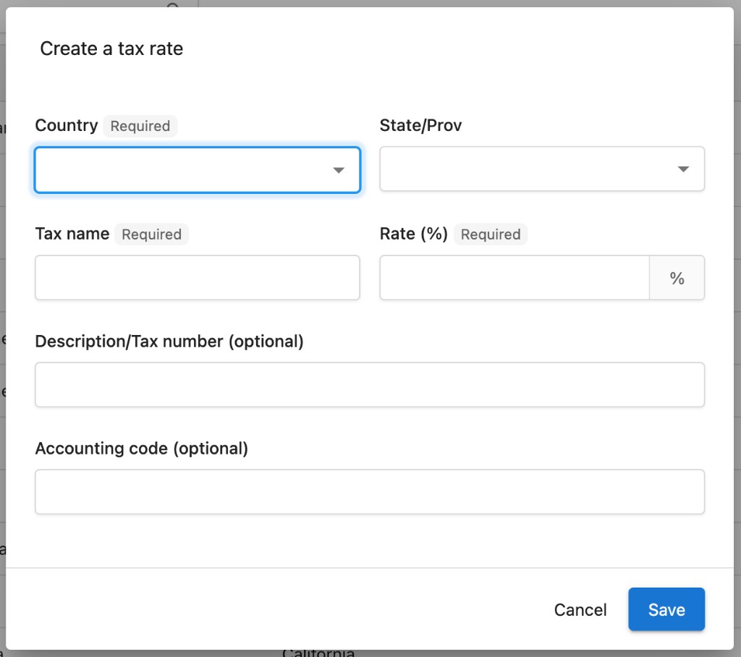Click the Required badge beside Tax name
This screenshot has width=741, height=657.
point(152,234)
